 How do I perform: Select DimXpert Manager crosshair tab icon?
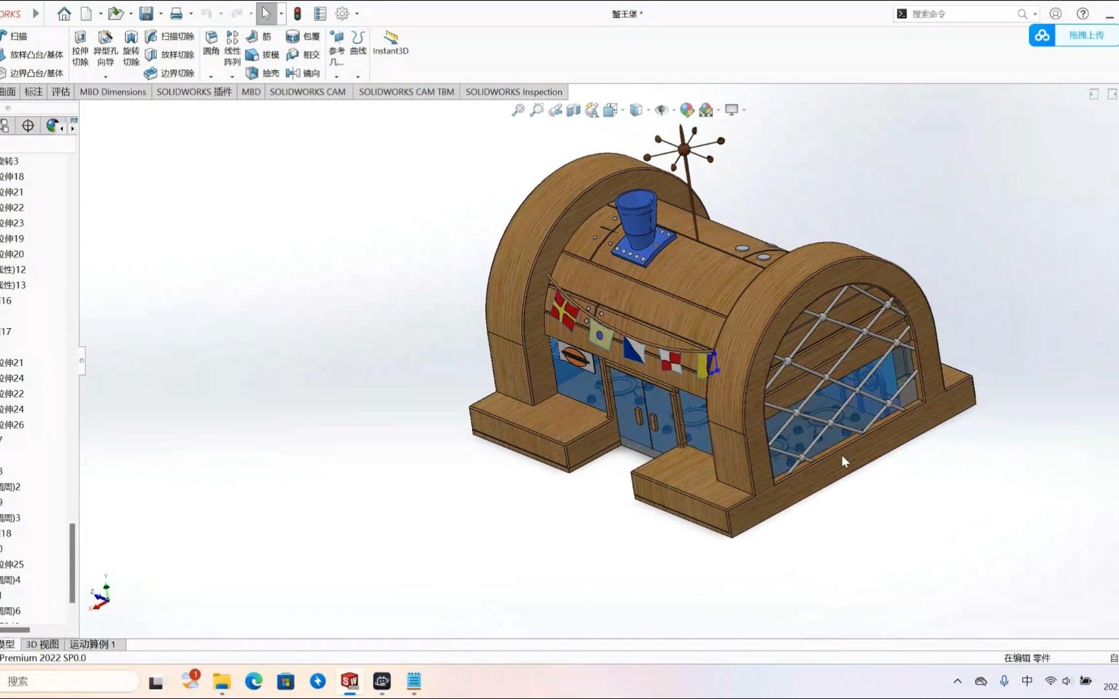[x=28, y=126]
